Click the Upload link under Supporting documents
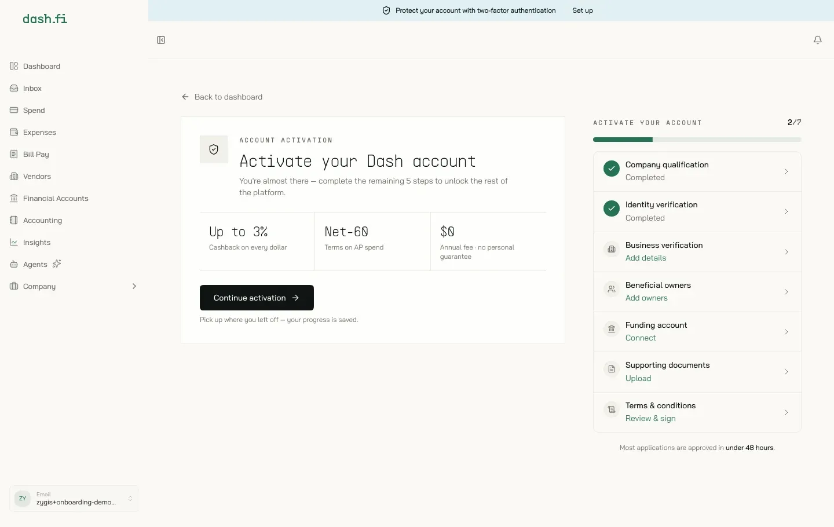 (x=638, y=378)
